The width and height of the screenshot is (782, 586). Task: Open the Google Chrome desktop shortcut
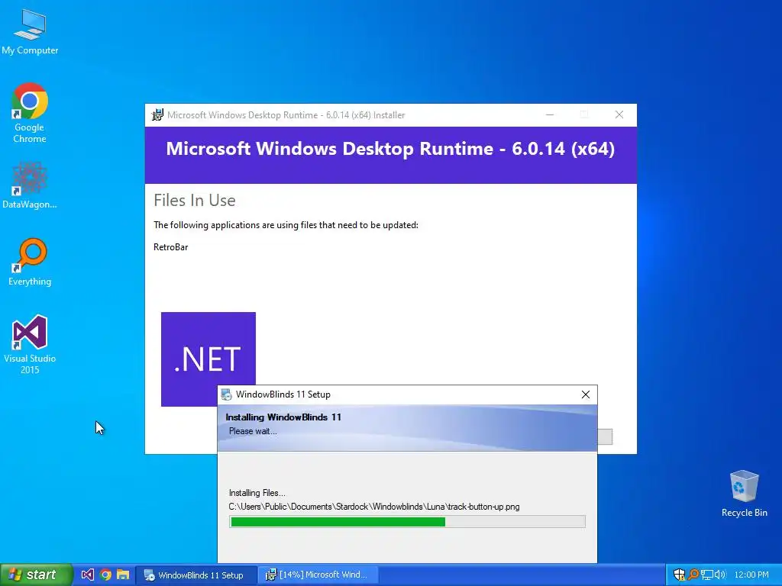[x=30, y=113]
